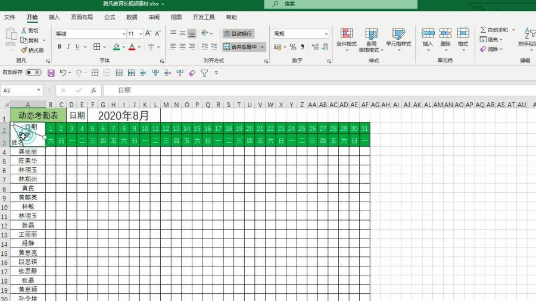Apply the green fill color bucket
The image size is (536, 301).
pos(117,46)
